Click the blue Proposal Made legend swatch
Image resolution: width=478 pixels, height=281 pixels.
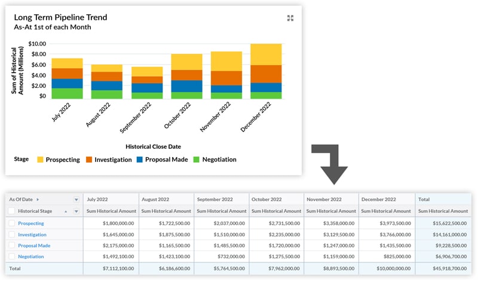(141, 160)
